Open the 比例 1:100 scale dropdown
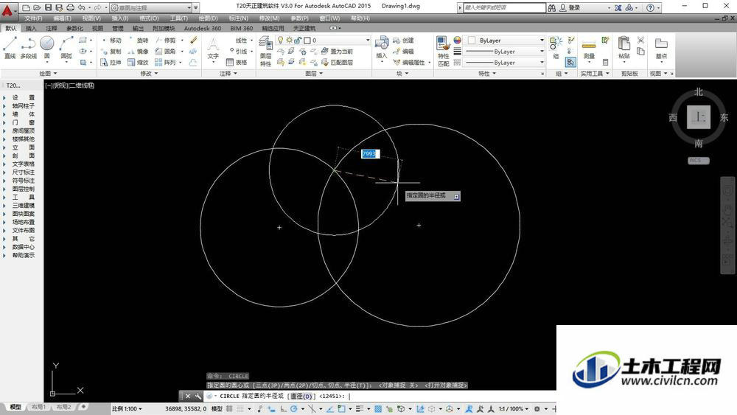 click(x=128, y=409)
